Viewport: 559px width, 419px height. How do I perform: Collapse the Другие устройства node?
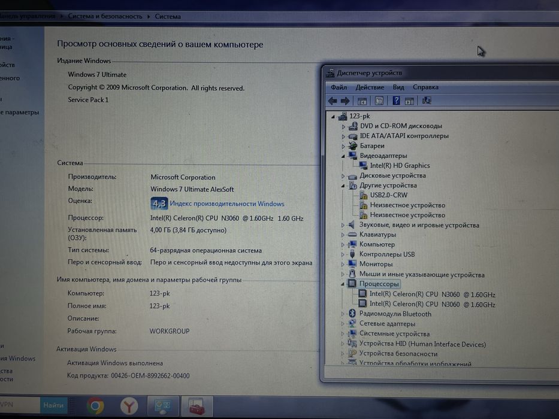pos(343,186)
